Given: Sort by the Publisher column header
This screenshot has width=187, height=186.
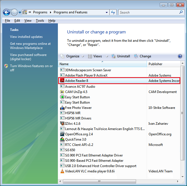Looking at the screenshot, I should 164,64.
